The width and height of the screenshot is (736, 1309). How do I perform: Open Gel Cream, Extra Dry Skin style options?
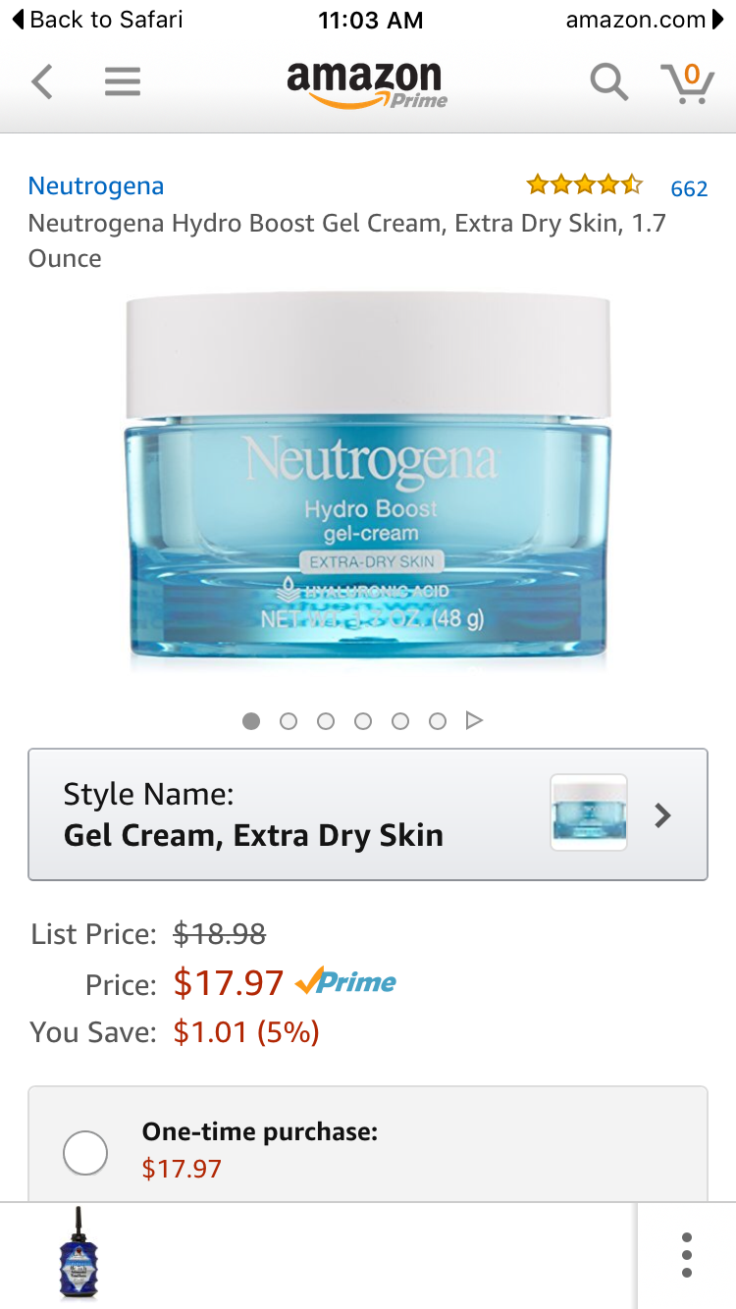coord(368,814)
